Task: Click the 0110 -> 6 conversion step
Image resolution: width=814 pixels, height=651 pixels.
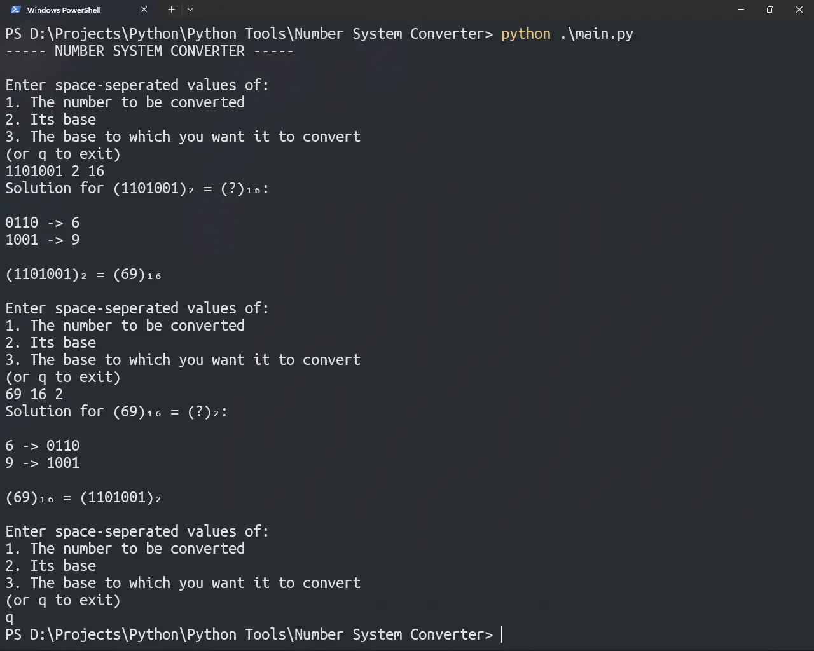Action: tap(43, 223)
